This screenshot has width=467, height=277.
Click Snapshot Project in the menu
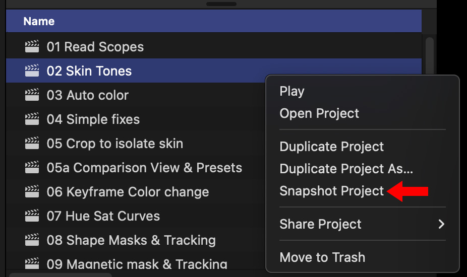click(x=331, y=191)
